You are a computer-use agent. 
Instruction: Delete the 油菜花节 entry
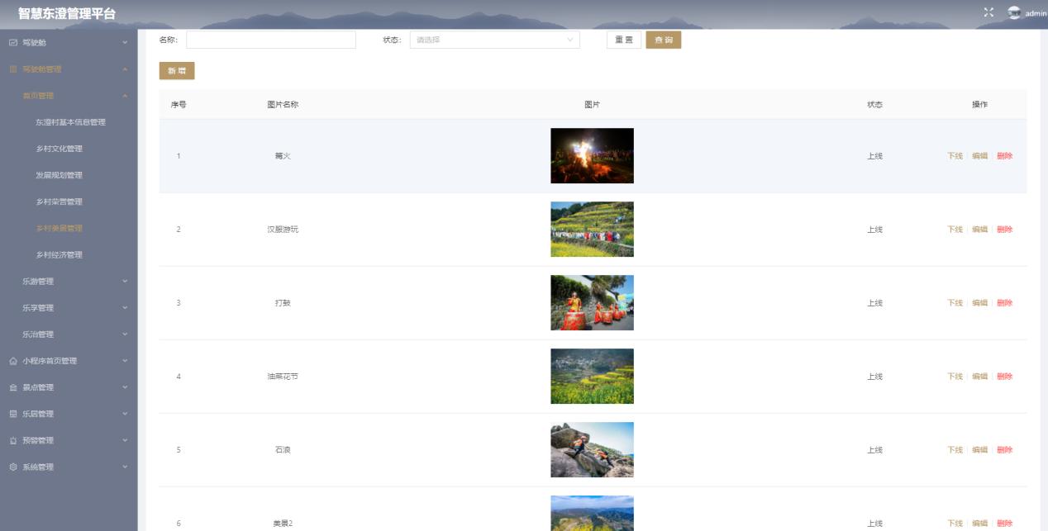[1004, 377]
